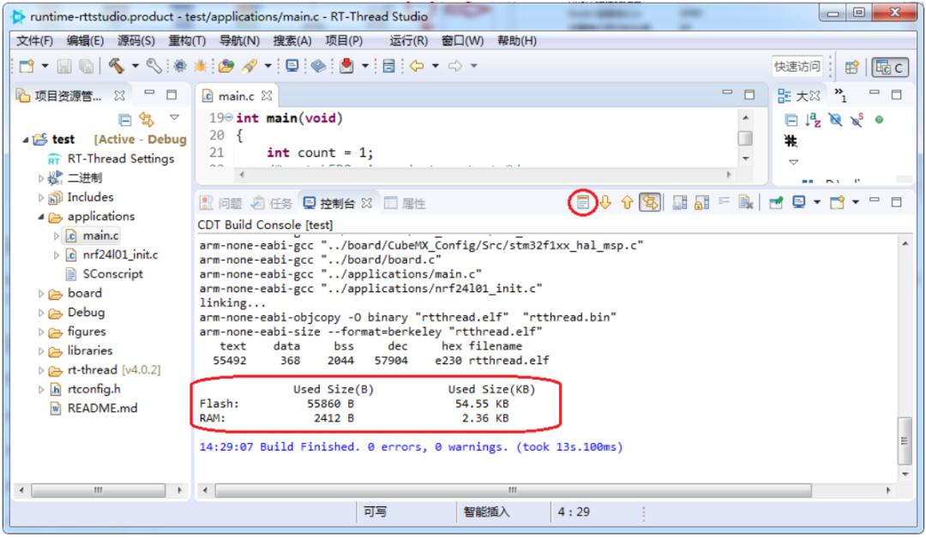926x538 pixels.
Task: Click the blue gear settings icon
Action: tap(180, 66)
